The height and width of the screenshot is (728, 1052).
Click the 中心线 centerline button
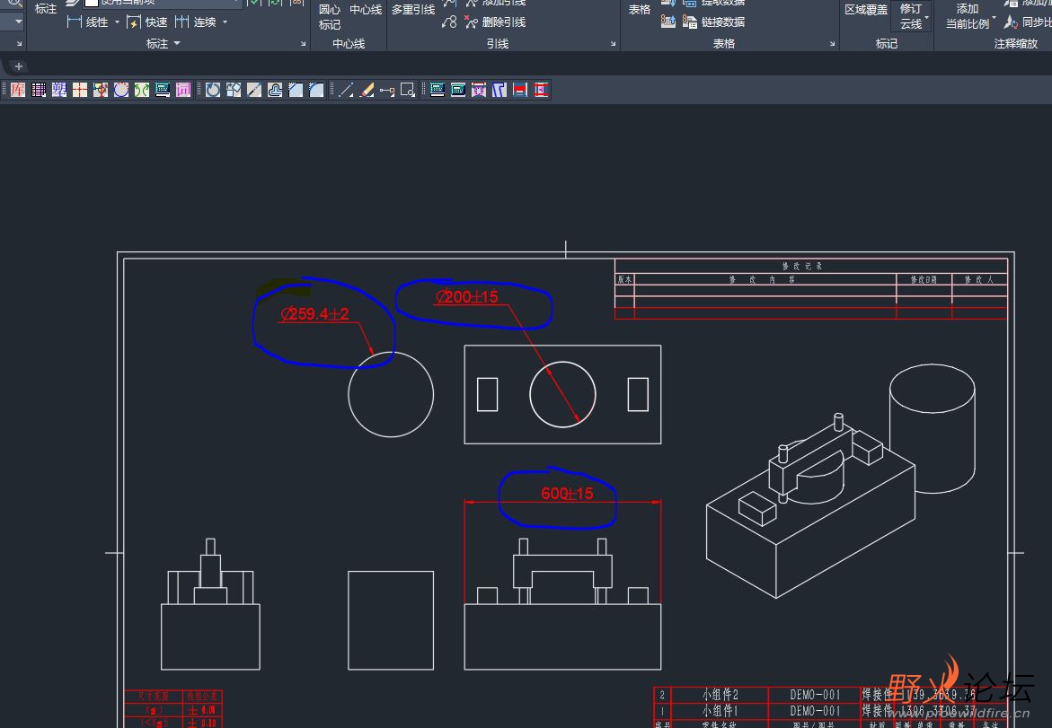(x=366, y=9)
